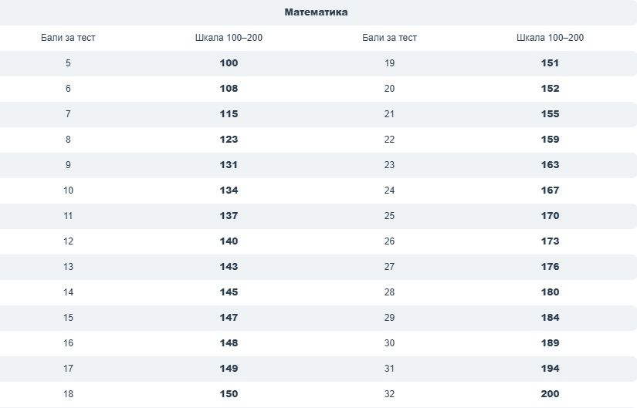637x408 pixels.
Task: Click the "Математика" table title
Action: tap(316, 12)
